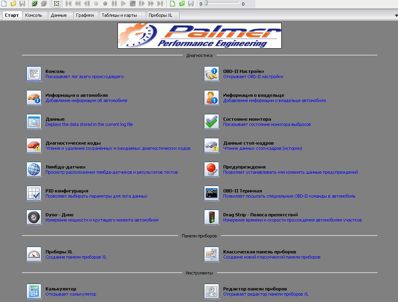Open the Калькулятор icon
The height and width of the screenshot is (302, 398).
(x=34, y=291)
